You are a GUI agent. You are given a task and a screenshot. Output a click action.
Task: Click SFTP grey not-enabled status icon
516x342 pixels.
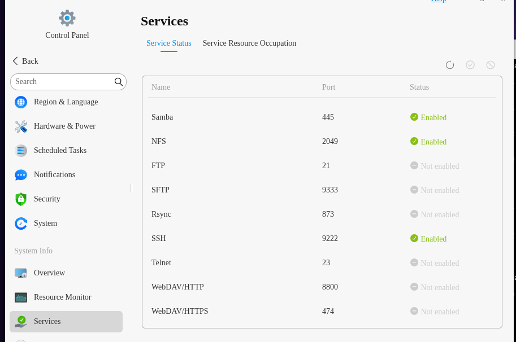click(414, 190)
